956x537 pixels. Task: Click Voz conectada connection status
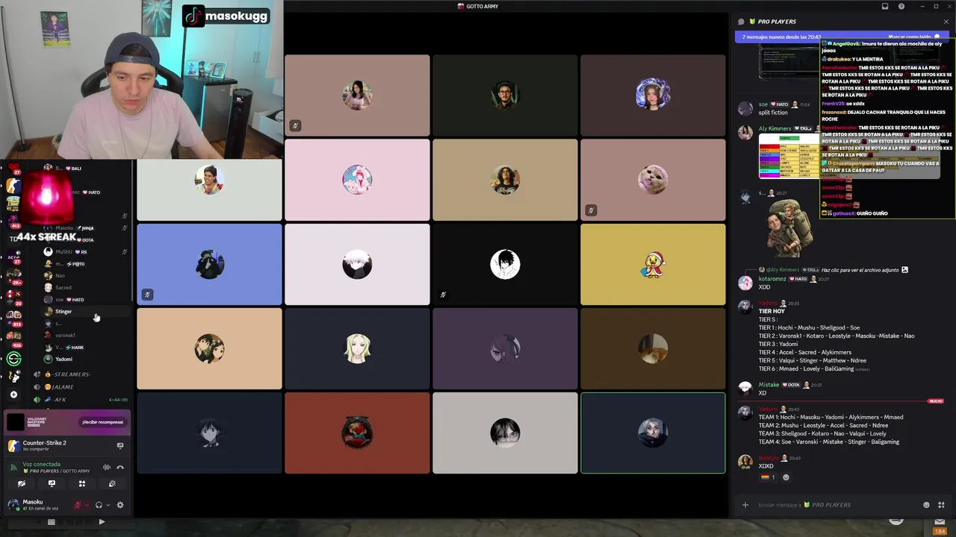click(x=41, y=464)
